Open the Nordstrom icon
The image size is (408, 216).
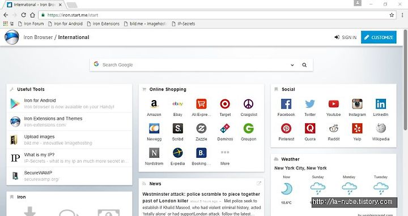pyautogui.click(x=154, y=153)
